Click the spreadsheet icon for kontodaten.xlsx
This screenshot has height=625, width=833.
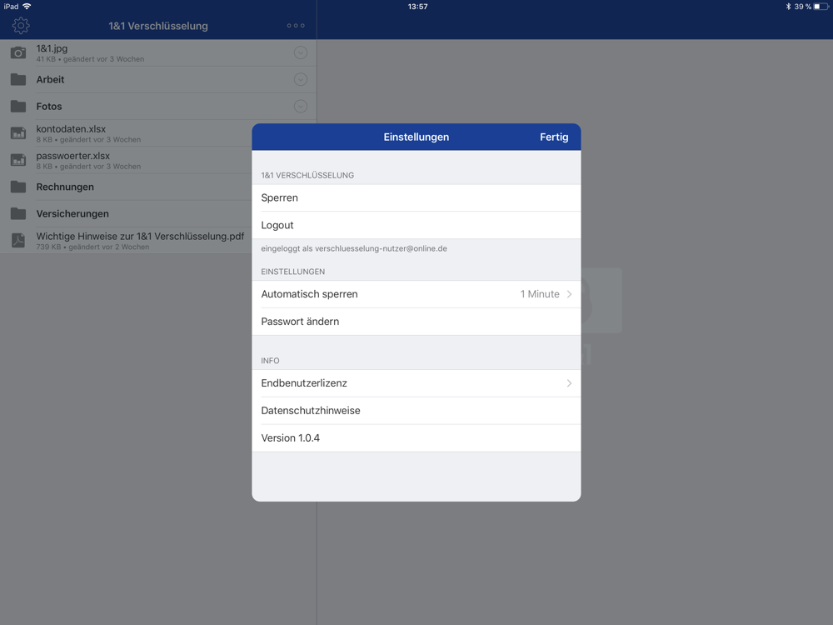(x=18, y=132)
